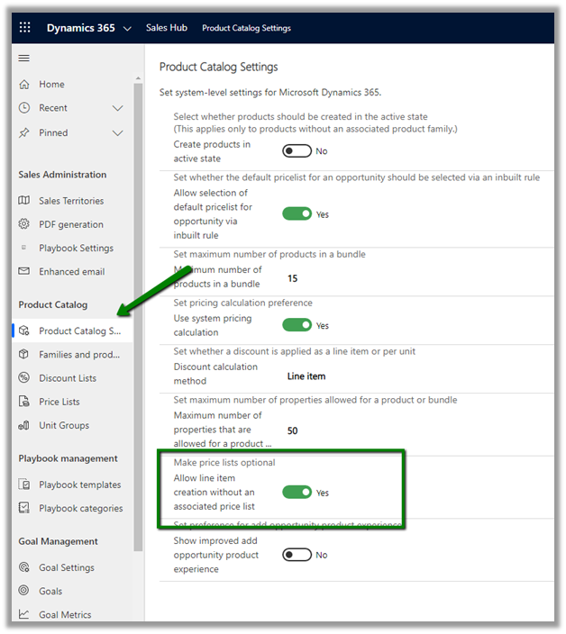Image resolution: width=566 pixels, height=634 pixels.
Task: Open Goals page
Action: pos(50,591)
